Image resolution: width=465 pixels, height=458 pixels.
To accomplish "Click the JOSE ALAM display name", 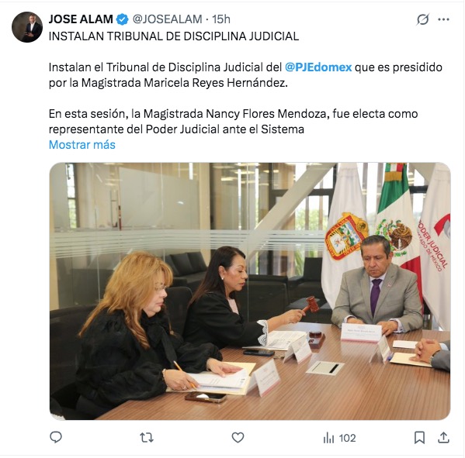I will coord(81,19).
